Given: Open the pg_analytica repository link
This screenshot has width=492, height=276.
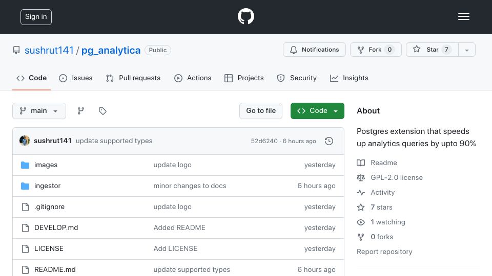Looking at the screenshot, I should (111, 50).
